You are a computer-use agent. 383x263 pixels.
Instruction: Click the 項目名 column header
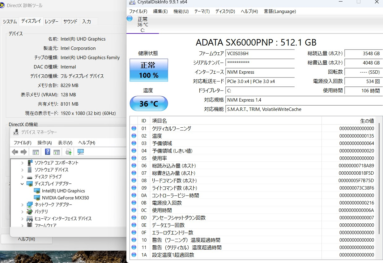(x=236, y=121)
